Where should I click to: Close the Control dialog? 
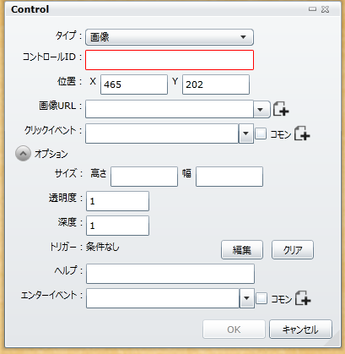(x=325, y=9)
